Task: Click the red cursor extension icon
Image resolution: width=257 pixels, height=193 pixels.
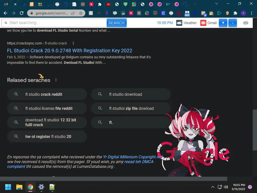Action: click(131, 13)
